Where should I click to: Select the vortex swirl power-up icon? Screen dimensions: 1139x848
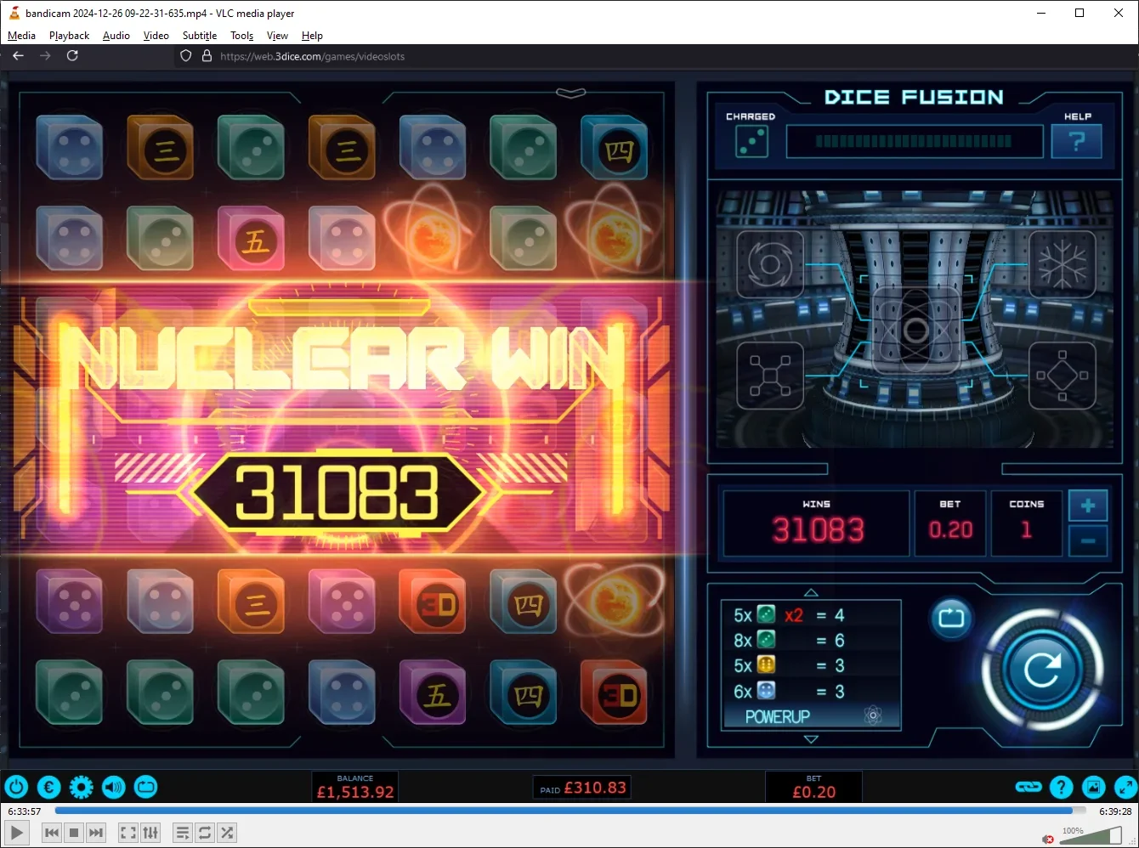tap(770, 264)
